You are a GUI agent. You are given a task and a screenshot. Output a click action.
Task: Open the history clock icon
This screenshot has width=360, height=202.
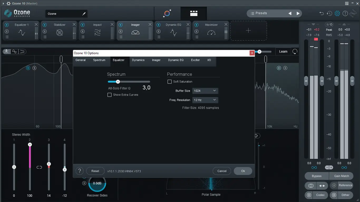[329, 13]
